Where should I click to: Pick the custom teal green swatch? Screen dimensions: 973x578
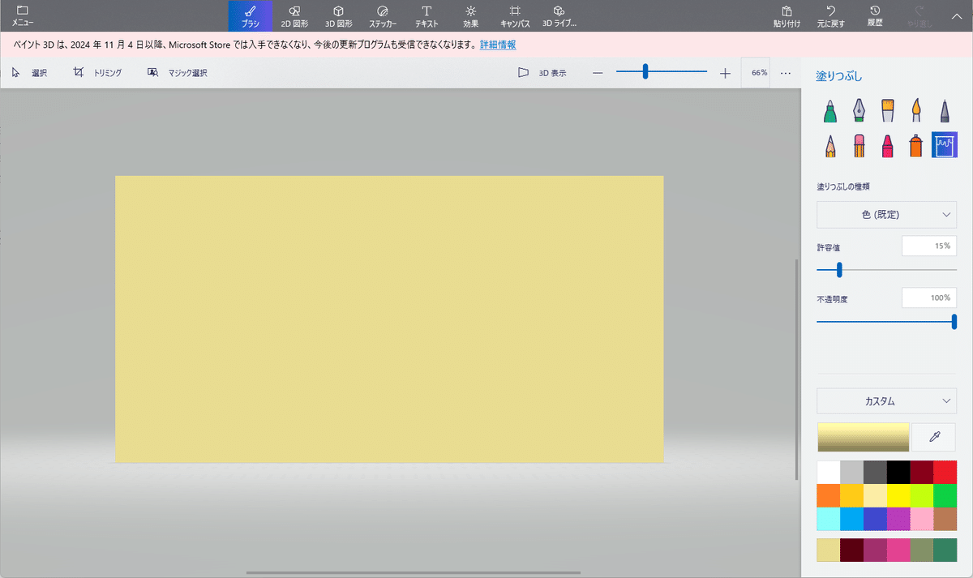[x=945, y=550]
